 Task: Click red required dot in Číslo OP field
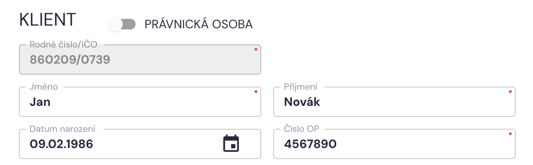[510, 134]
